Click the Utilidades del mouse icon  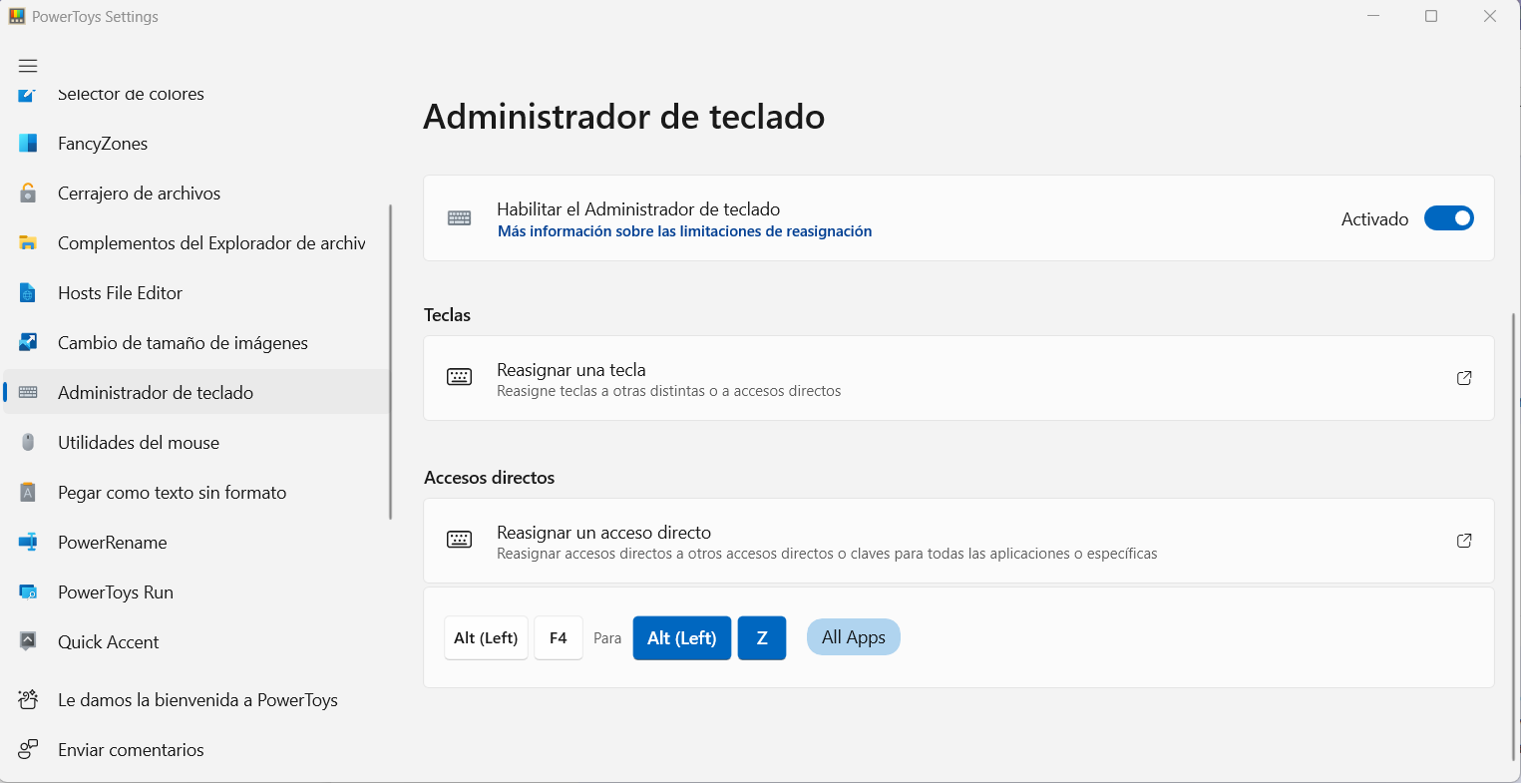[x=28, y=443]
